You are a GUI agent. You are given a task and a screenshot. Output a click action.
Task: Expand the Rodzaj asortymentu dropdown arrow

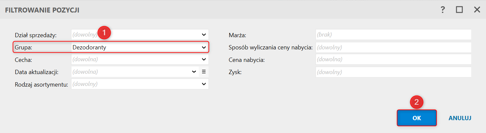coord(204,84)
